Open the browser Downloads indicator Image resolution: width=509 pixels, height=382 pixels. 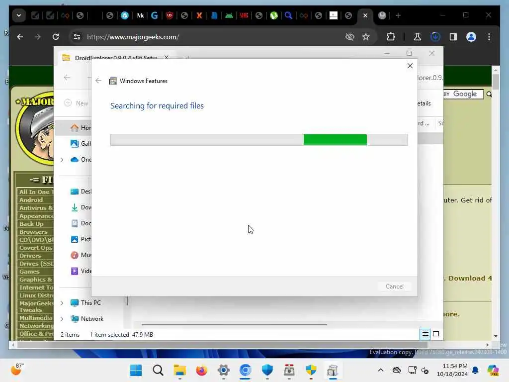tap(435, 37)
